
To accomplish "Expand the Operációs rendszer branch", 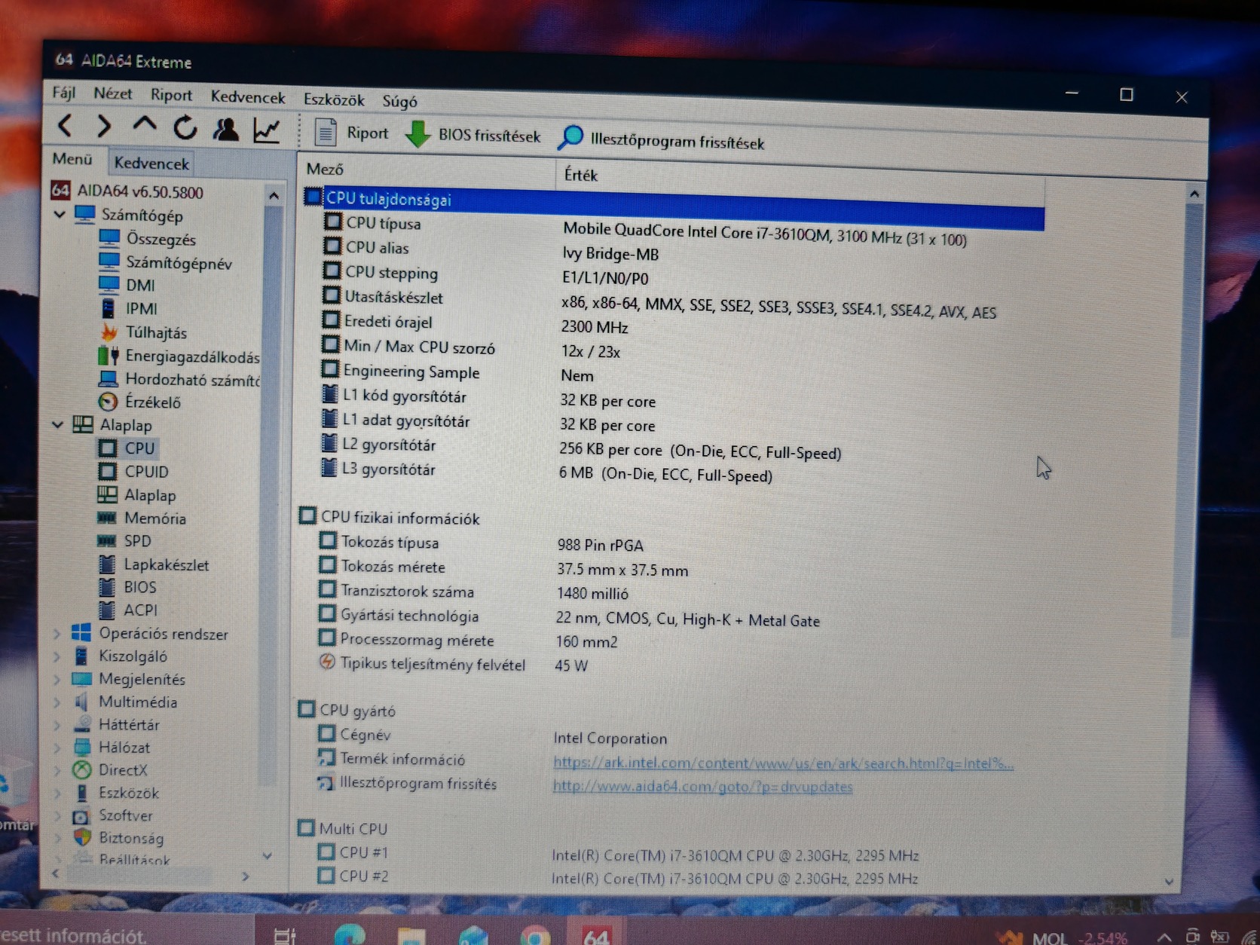I will [57, 635].
